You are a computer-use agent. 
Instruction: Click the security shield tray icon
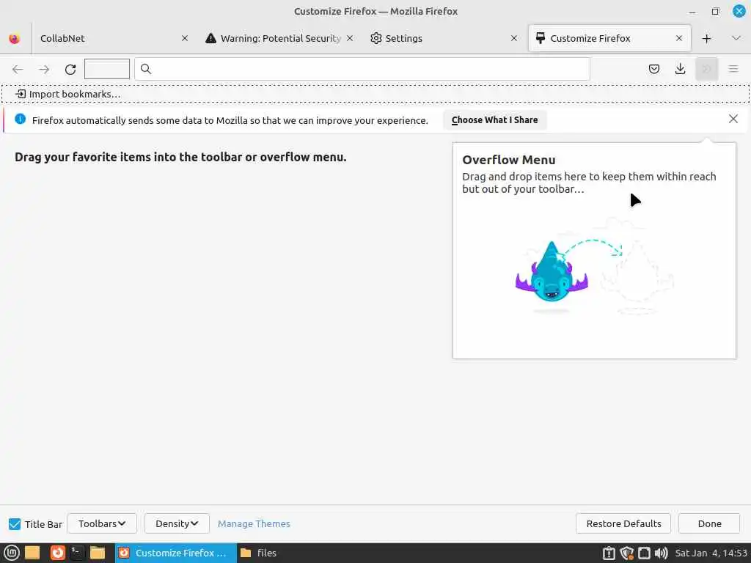(x=626, y=553)
